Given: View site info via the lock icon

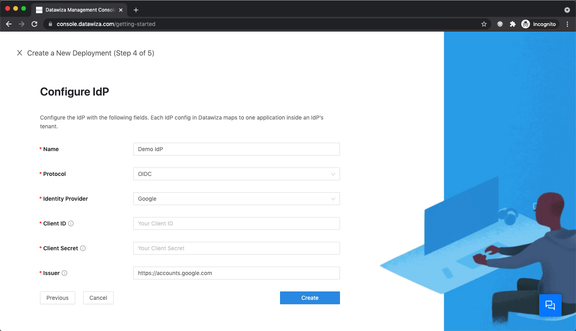Looking at the screenshot, I should (x=50, y=24).
